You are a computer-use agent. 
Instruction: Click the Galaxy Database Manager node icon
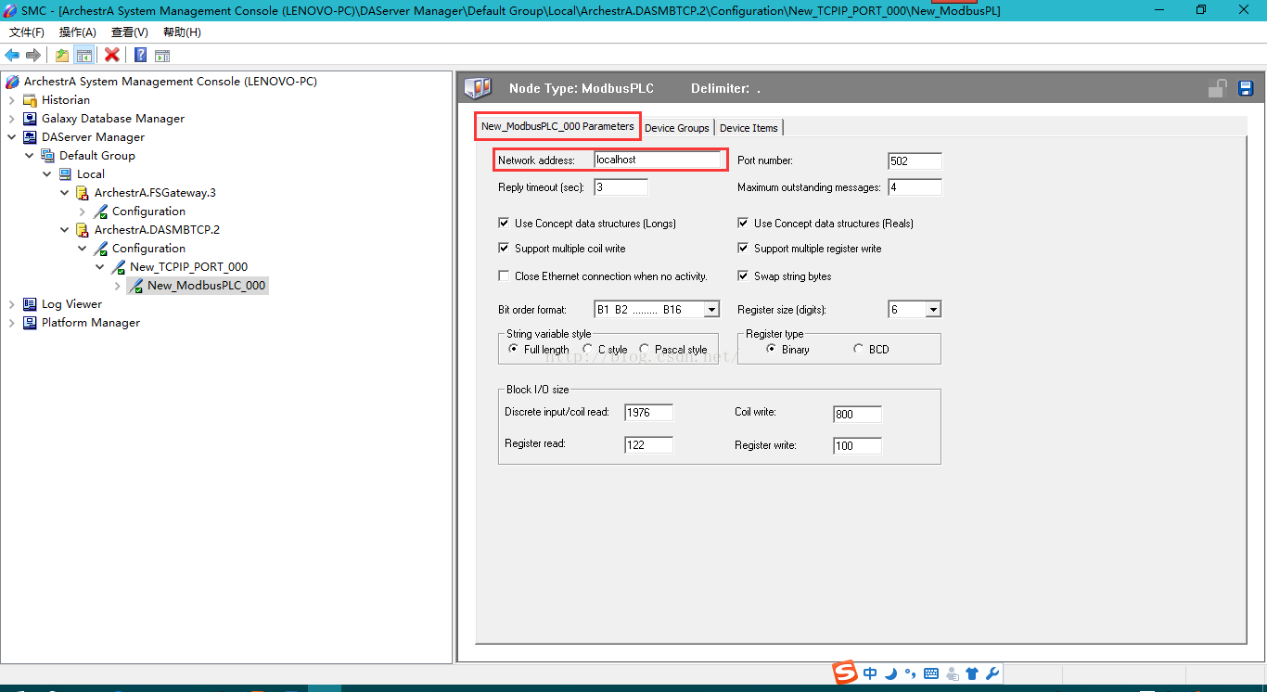click(x=31, y=119)
